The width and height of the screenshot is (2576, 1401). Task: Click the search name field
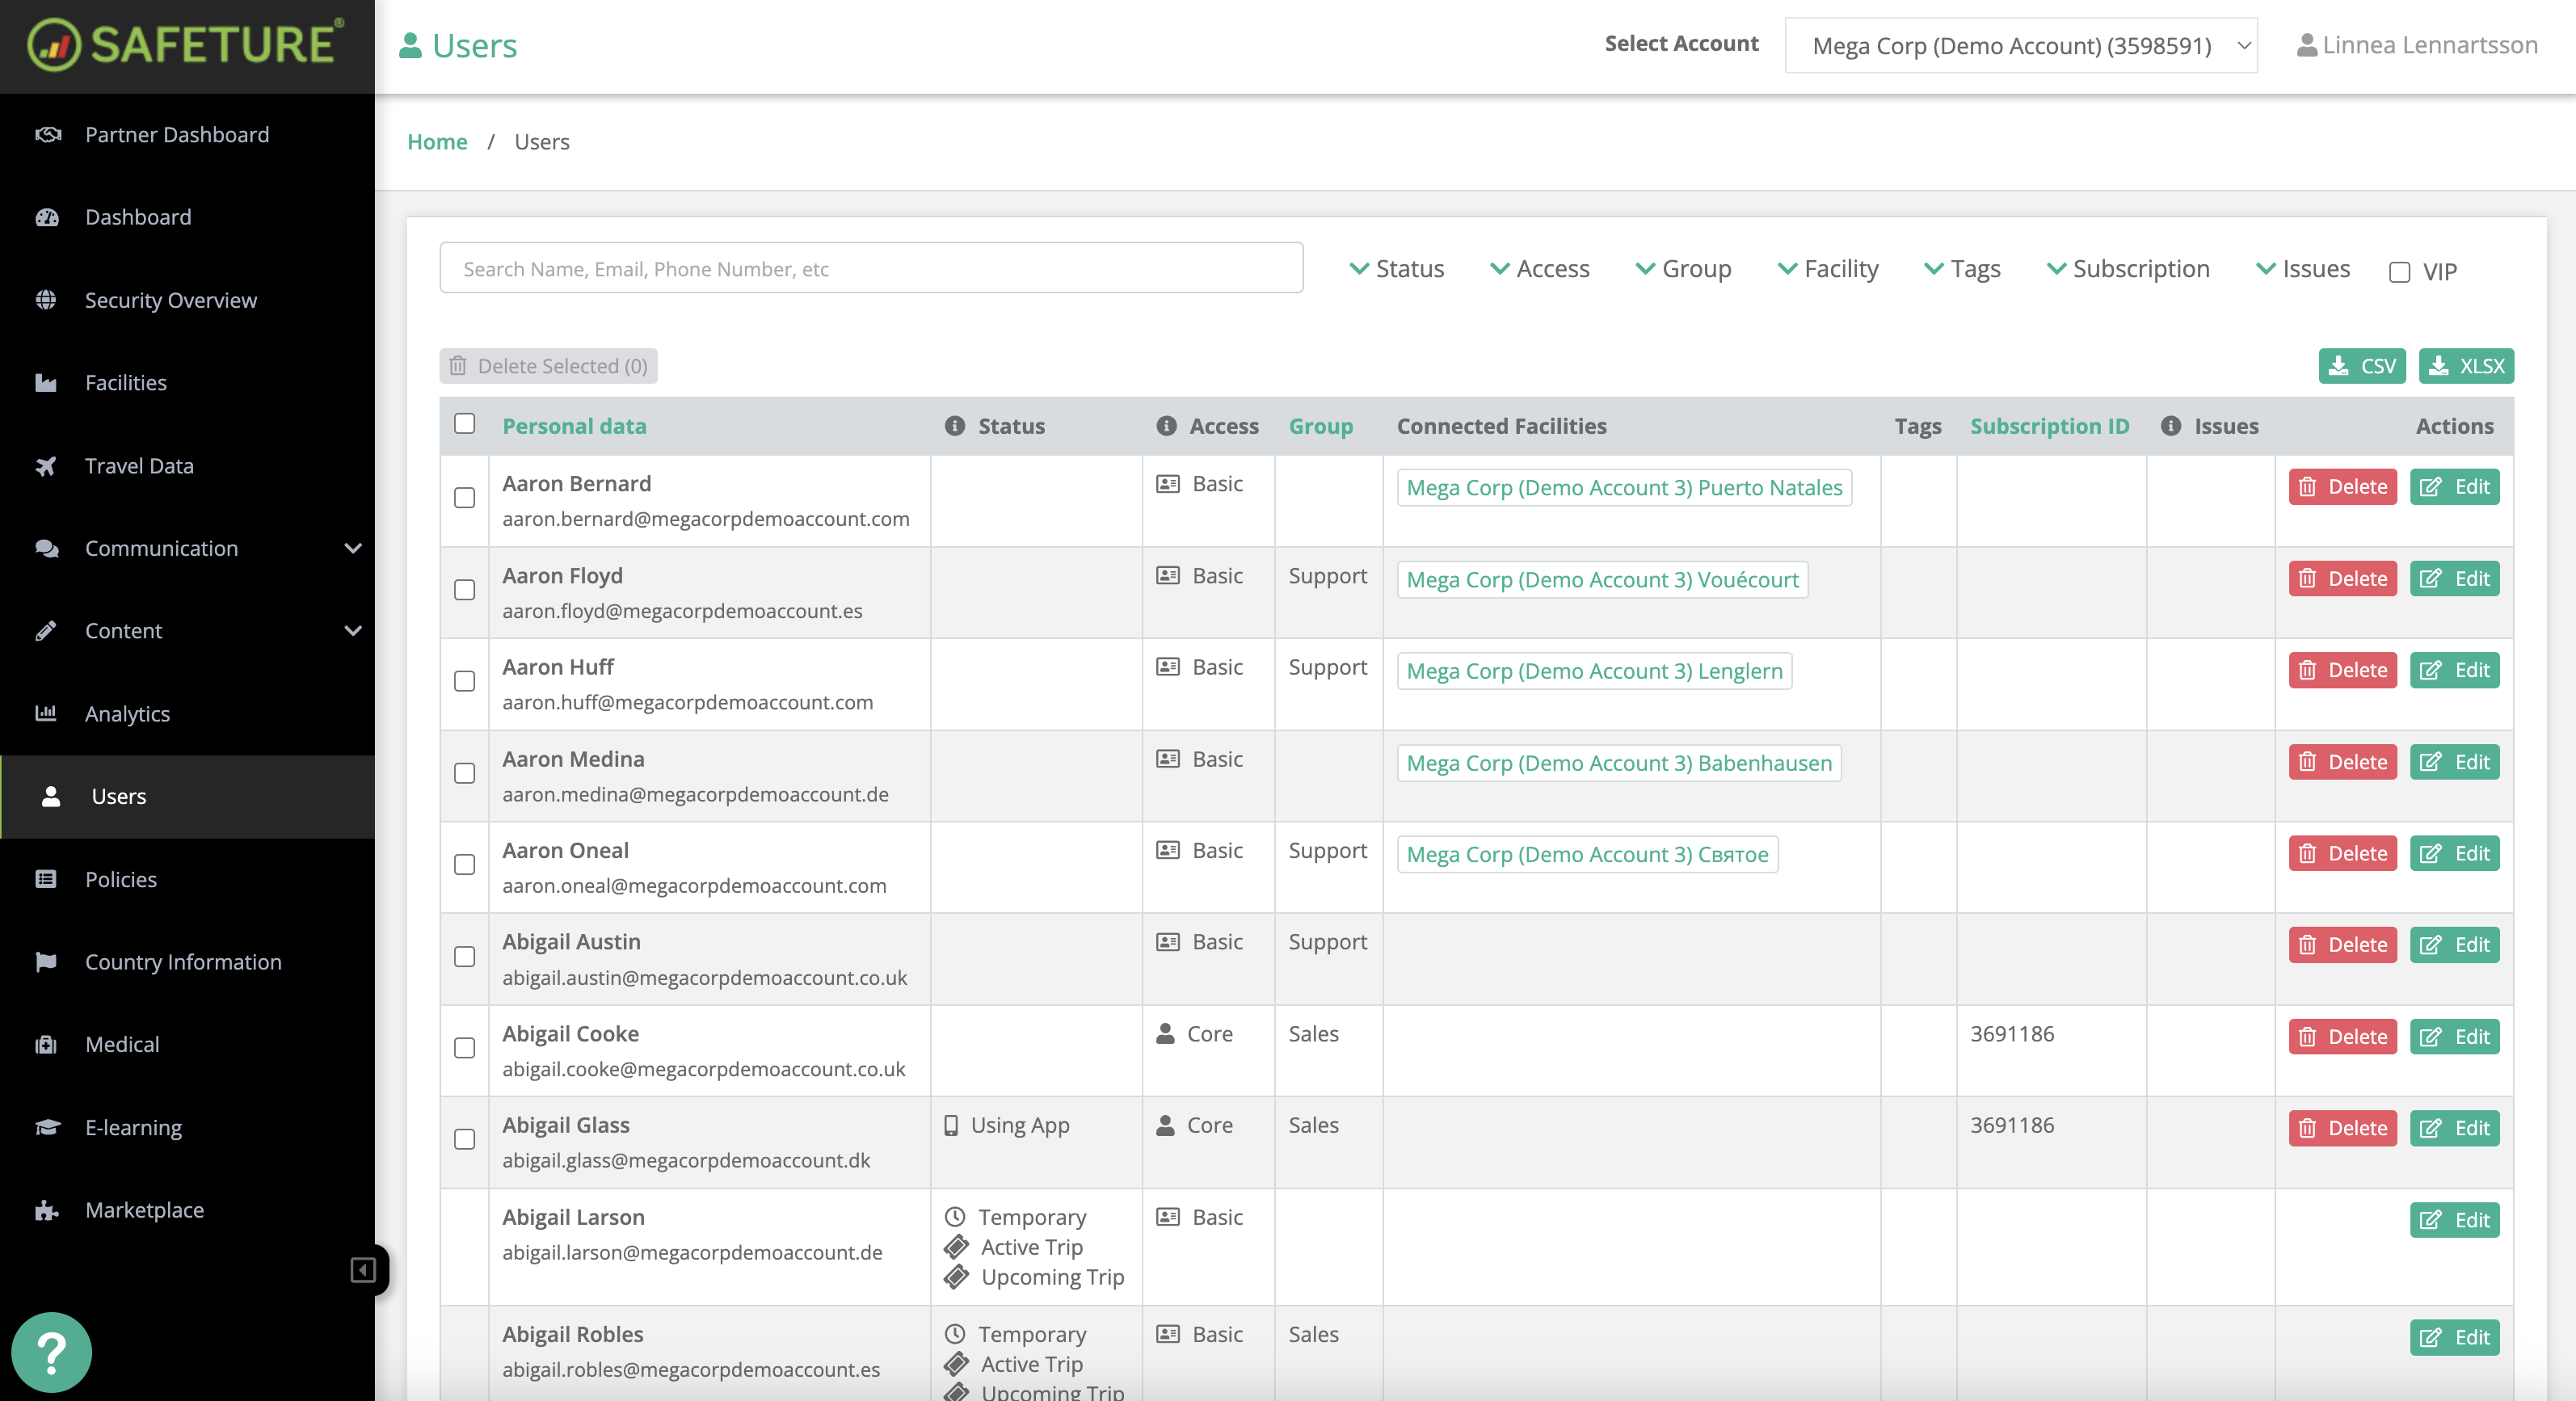coord(870,268)
